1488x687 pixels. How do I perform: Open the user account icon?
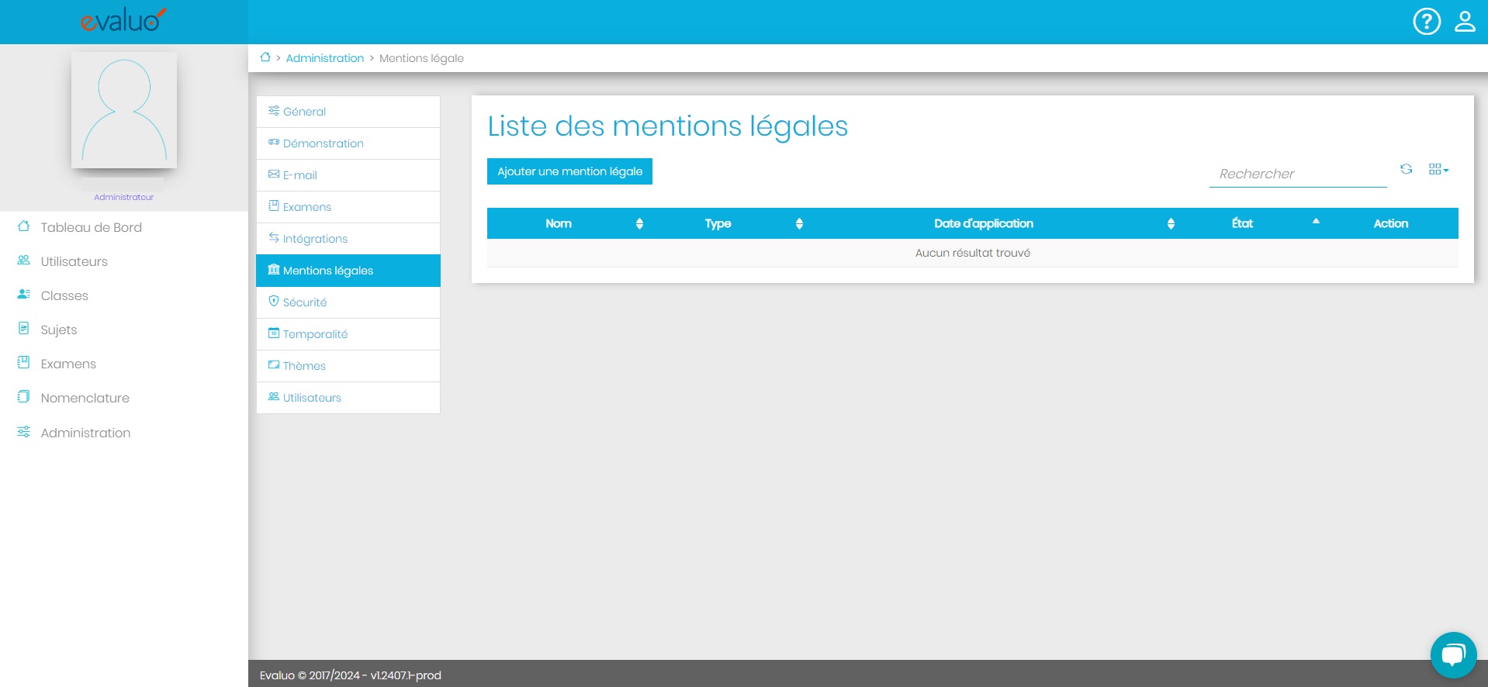click(1464, 22)
